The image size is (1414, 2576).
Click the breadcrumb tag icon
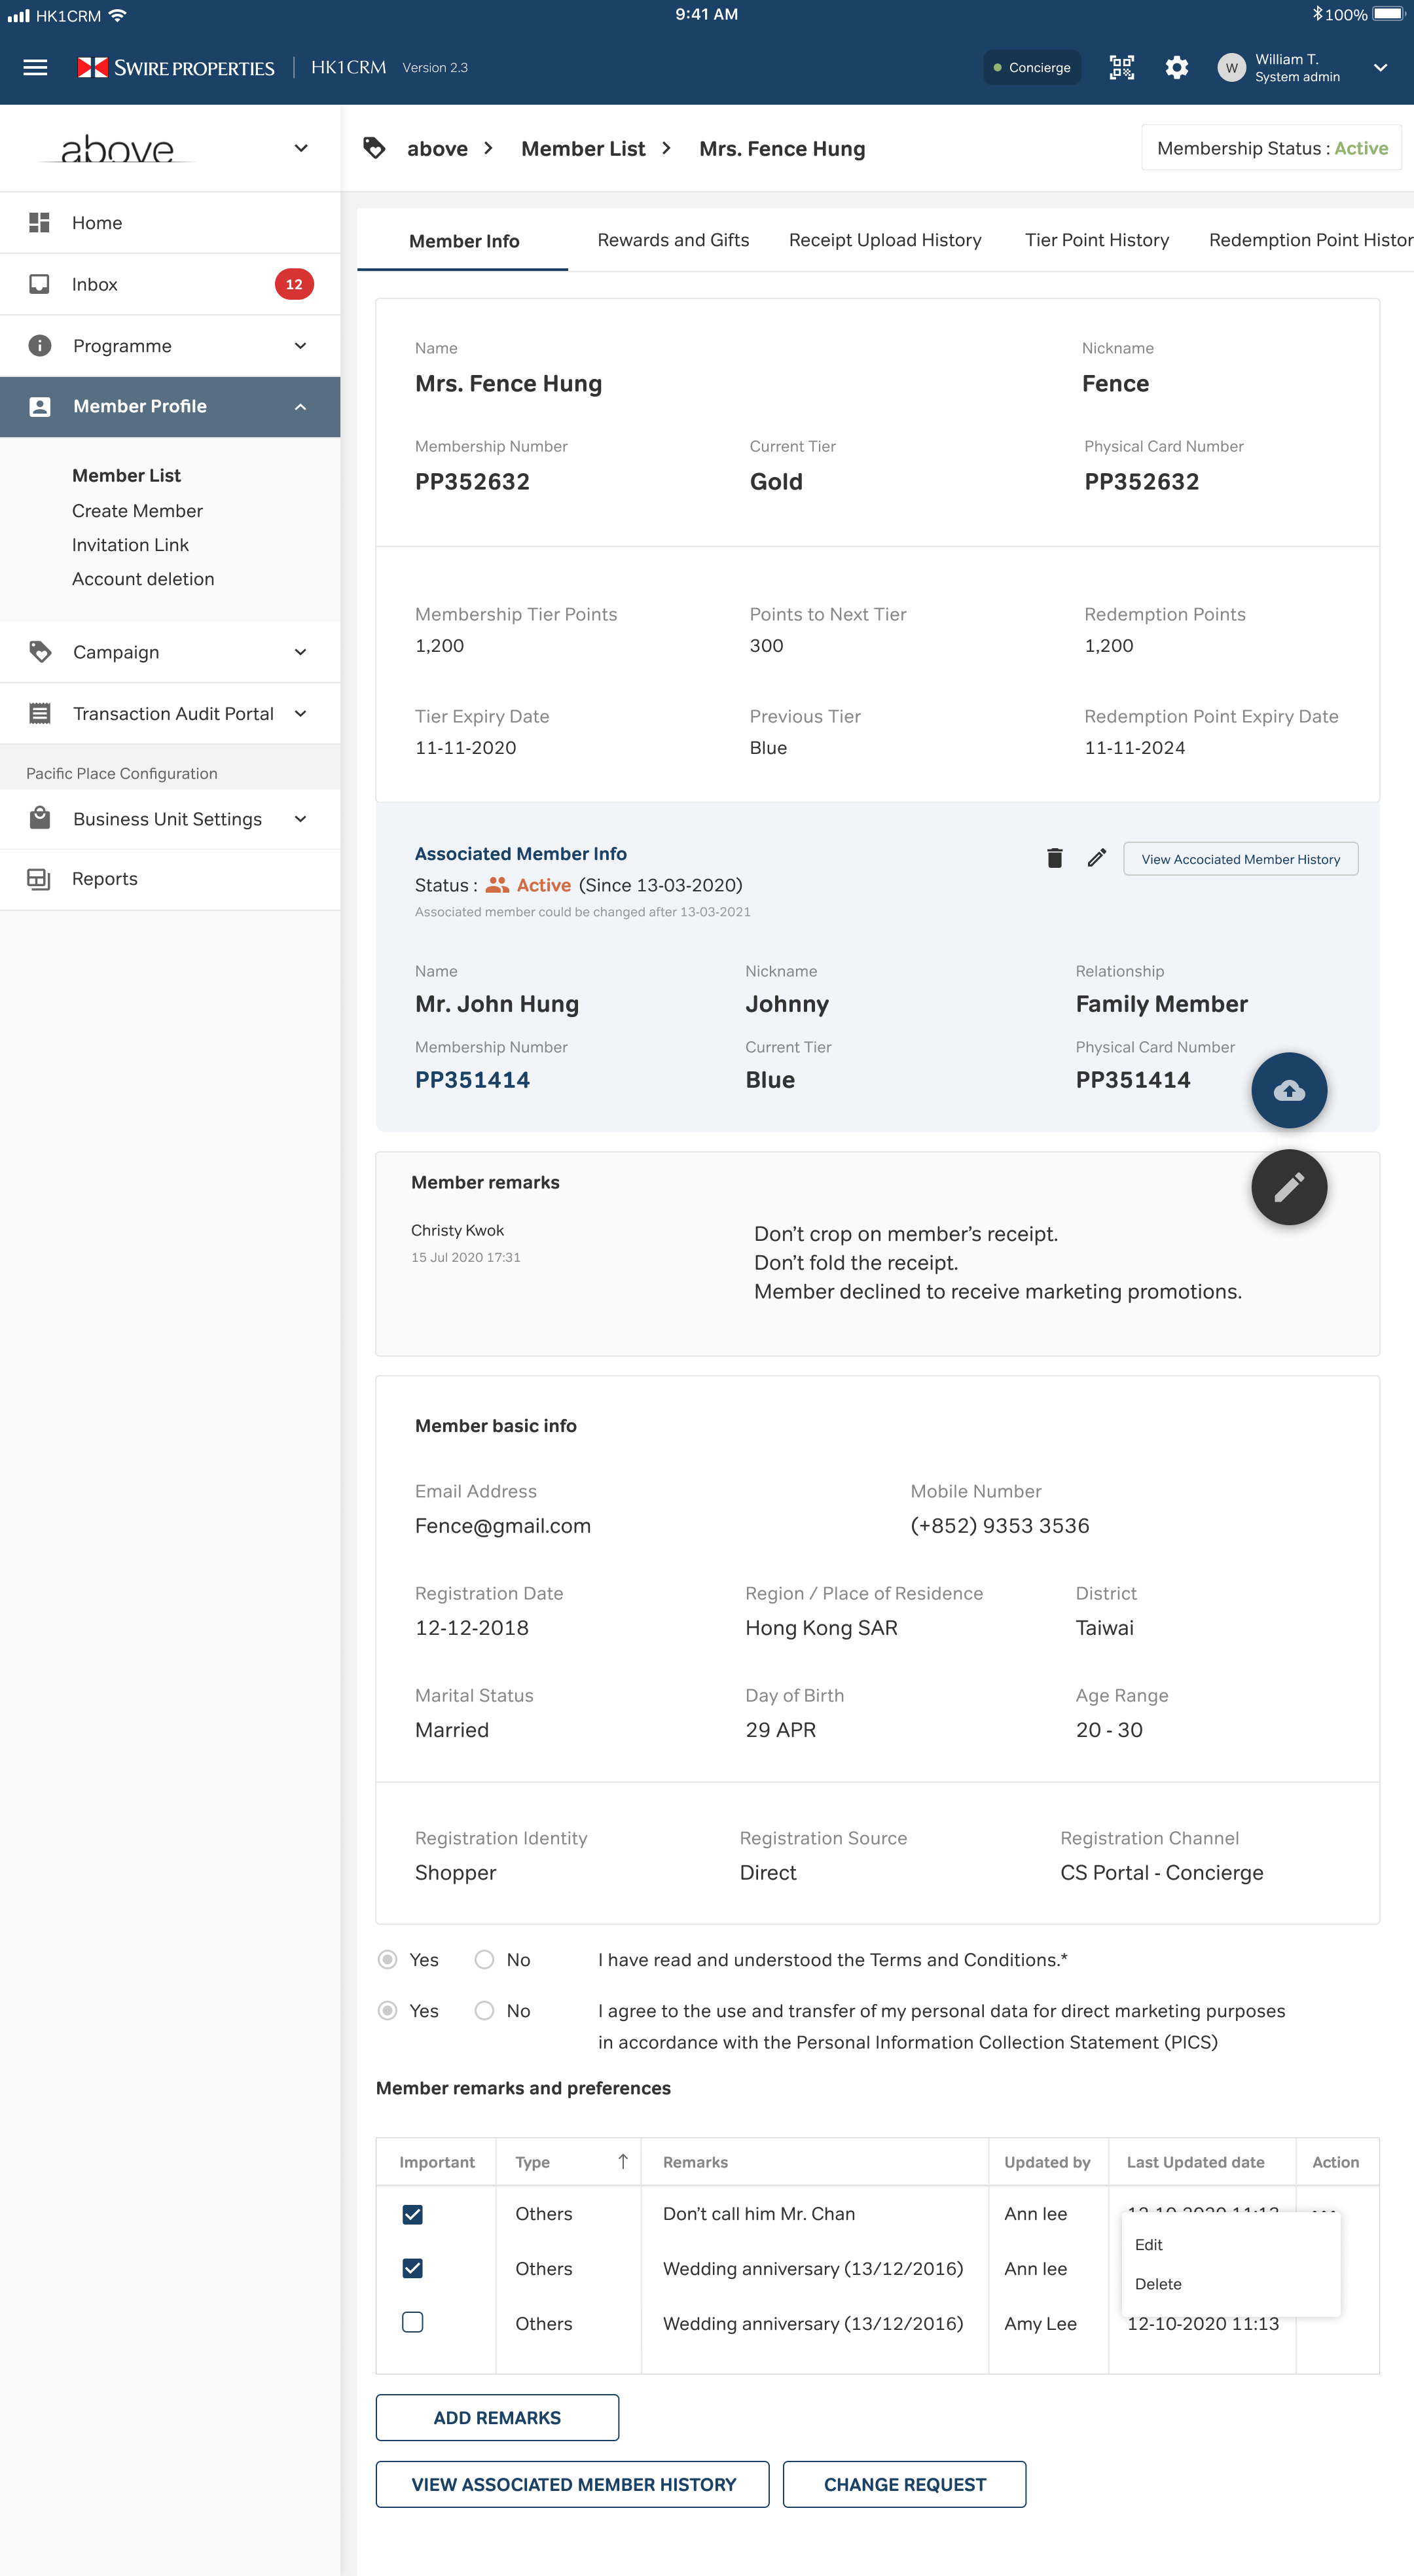tap(374, 148)
